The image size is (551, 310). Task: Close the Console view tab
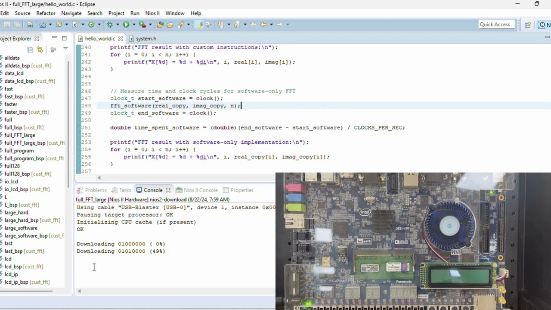[x=168, y=190]
